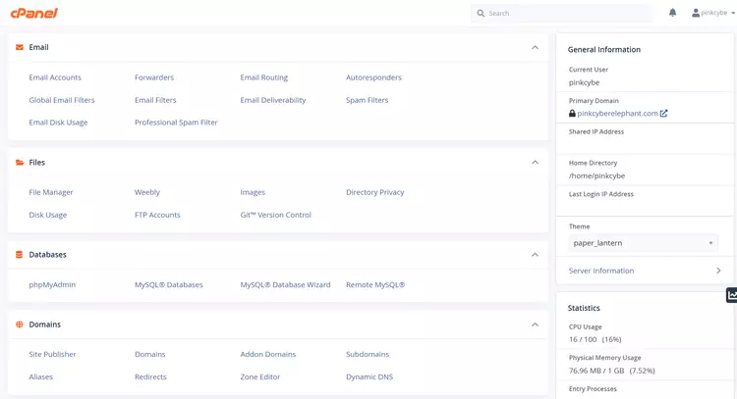Open Addon Domains

268,354
